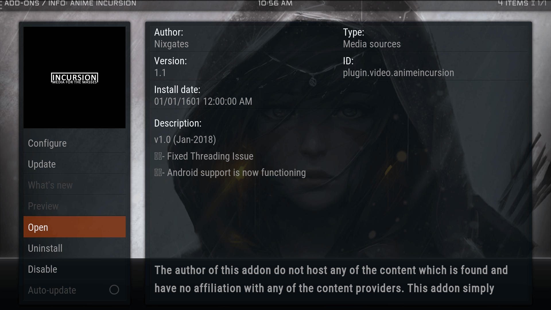Disable the Anime Incursion addon
The width and height of the screenshot is (551, 310).
tap(75, 269)
